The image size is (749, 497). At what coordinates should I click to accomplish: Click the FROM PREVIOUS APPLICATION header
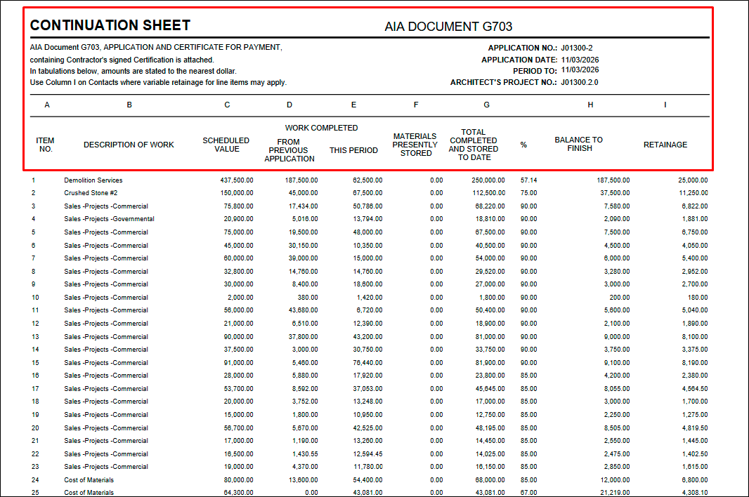[x=289, y=150]
